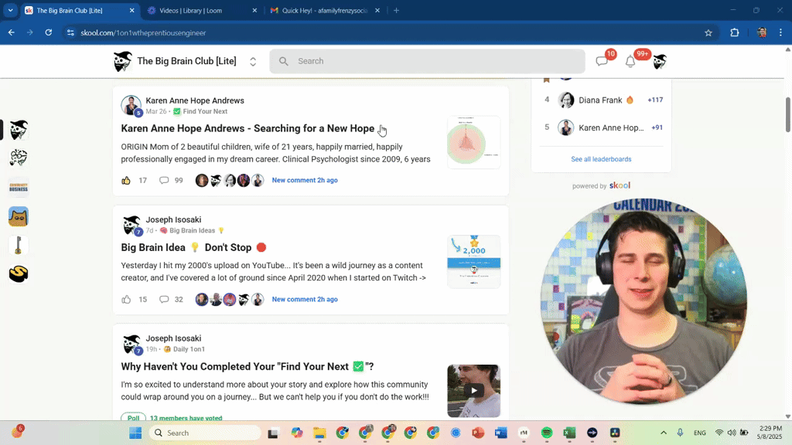Open browser extensions puzzle icon
The image size is (792, 445).
735,32
